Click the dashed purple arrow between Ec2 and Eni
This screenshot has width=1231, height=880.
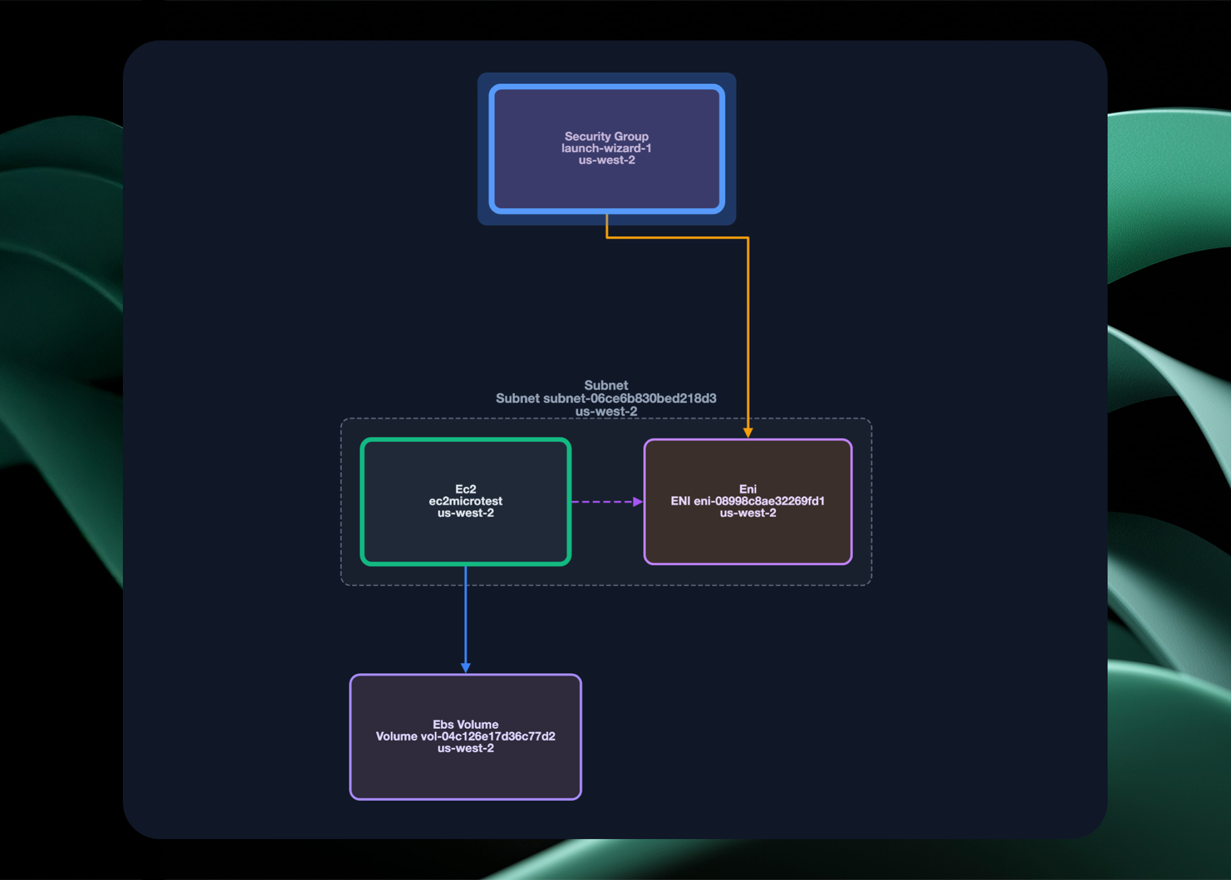pyautogui.click(x=604, y=501)
